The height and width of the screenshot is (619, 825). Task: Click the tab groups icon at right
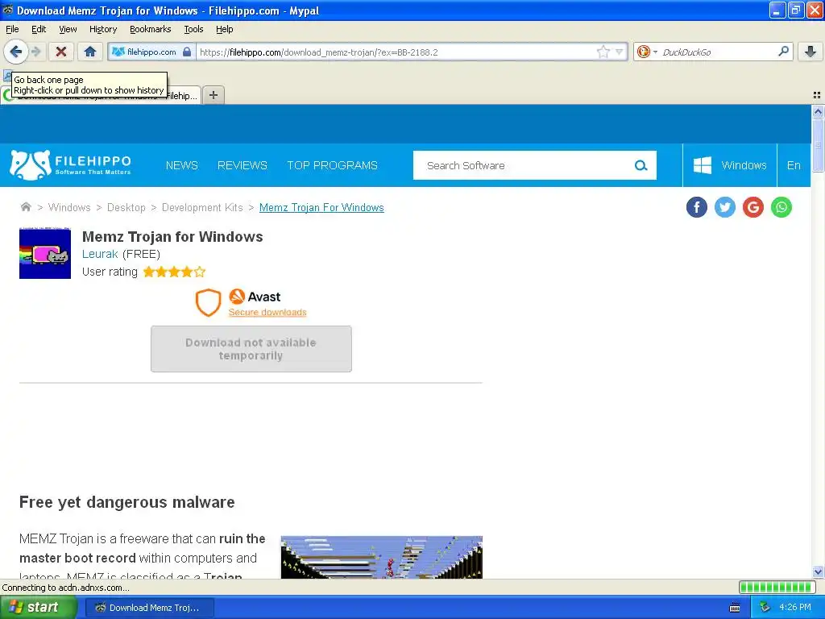pos(817,95)
